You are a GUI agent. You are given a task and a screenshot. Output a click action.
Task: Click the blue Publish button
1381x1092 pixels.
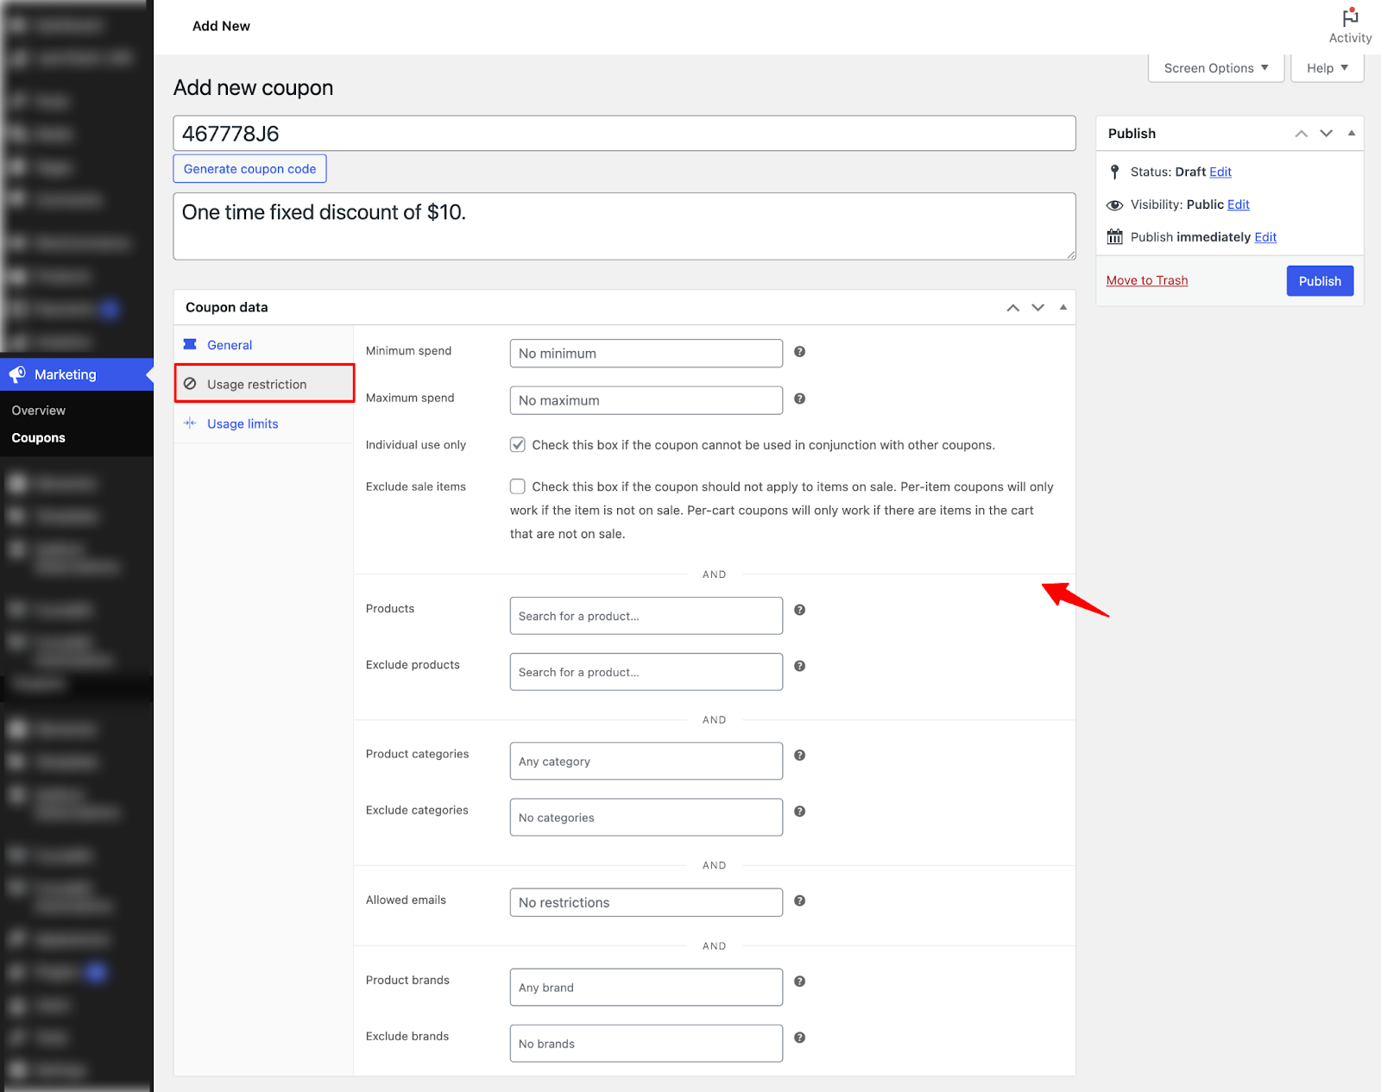click(1319, 281)
